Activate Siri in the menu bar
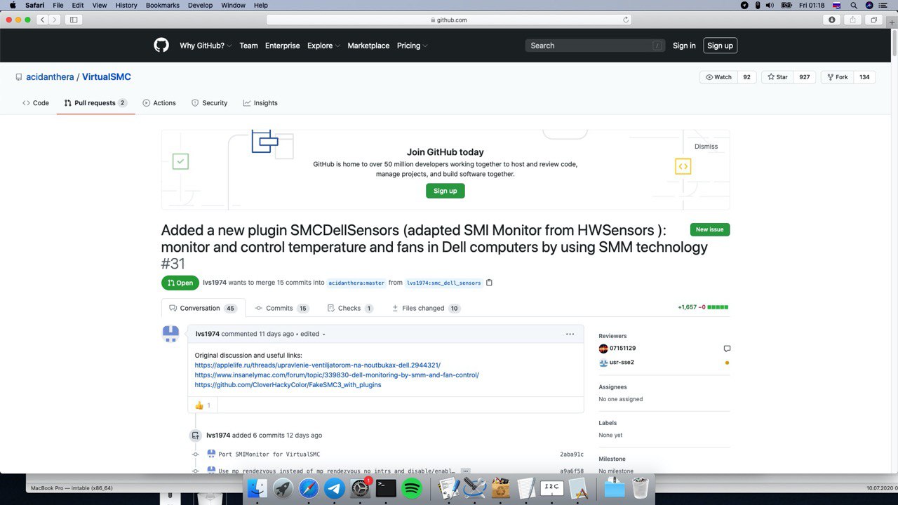898x505 pixels. 871,5
